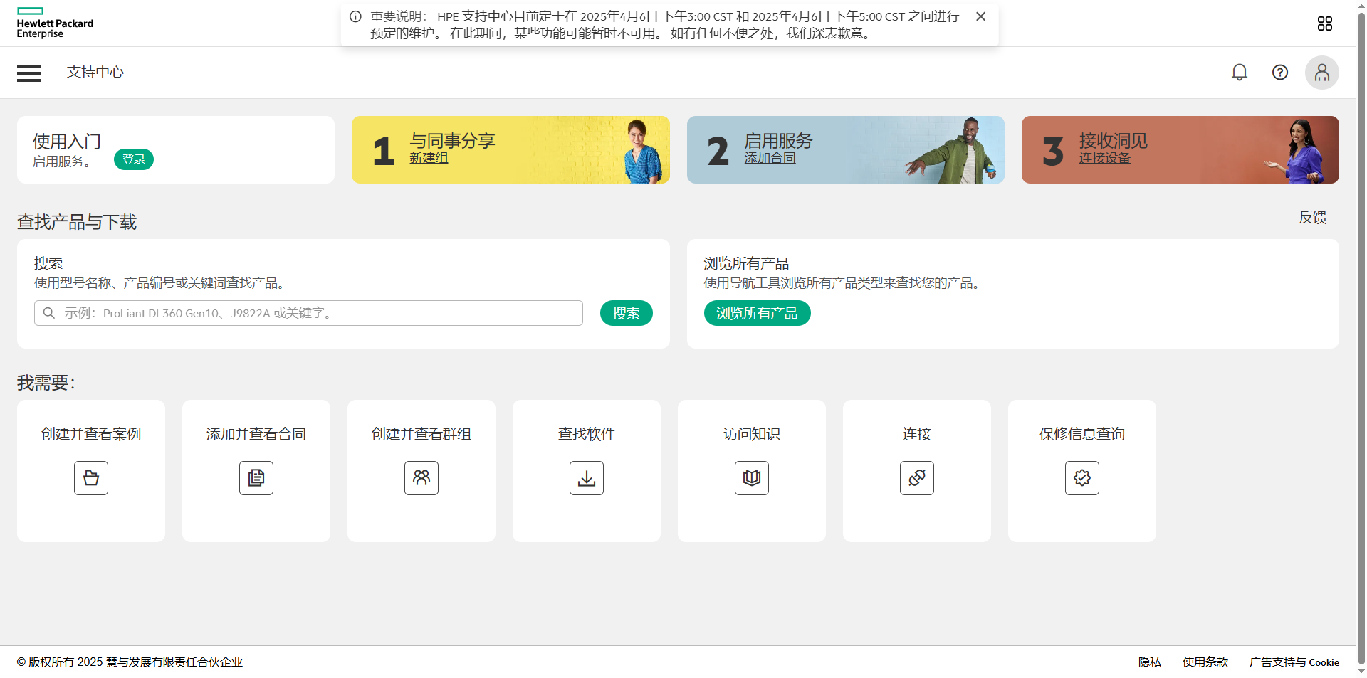The height and width of the screenshot is (678, 1367).
Task: Click the 新建组 link
Action: (429, 158)
